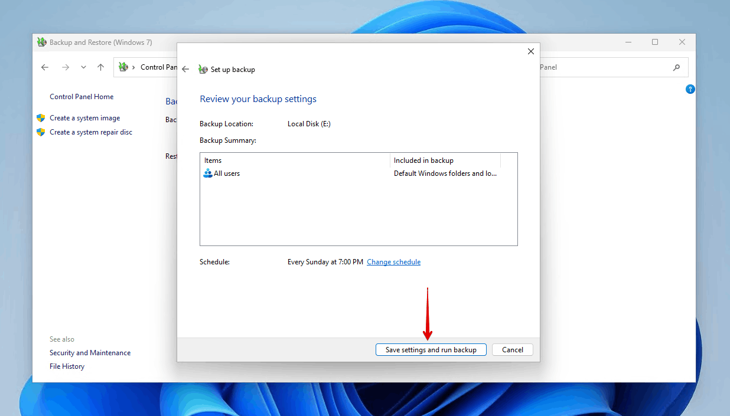Open the Change schedule link

pyautogui.click(x=393, y=261)
